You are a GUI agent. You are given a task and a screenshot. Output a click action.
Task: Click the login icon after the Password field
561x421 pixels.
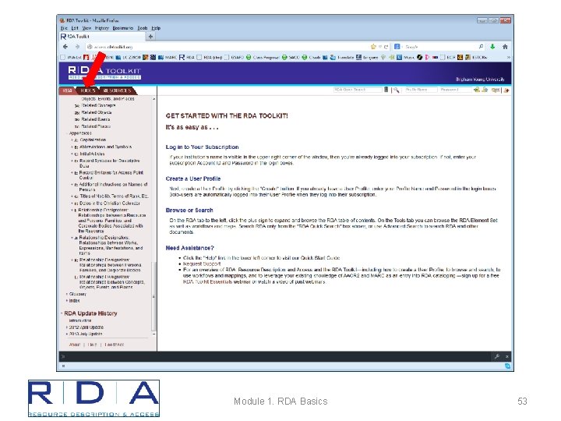(476, 90)
